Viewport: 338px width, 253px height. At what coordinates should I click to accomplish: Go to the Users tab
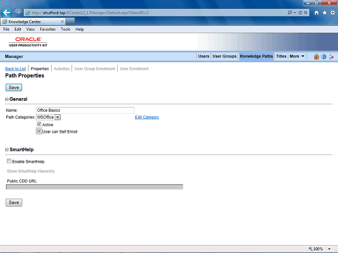click(203, 56)
